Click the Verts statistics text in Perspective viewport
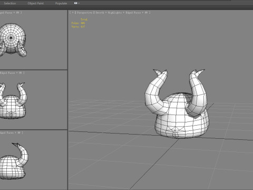This screenshot has width=253, height=190. point(78,26)
